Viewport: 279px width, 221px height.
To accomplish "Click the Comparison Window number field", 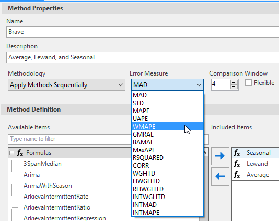I will coord(220,84).
